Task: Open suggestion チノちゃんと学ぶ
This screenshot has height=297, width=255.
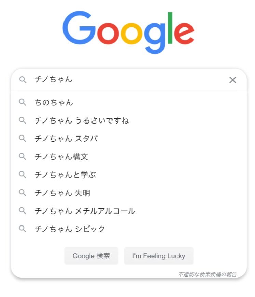Action: tap(65, 175)
